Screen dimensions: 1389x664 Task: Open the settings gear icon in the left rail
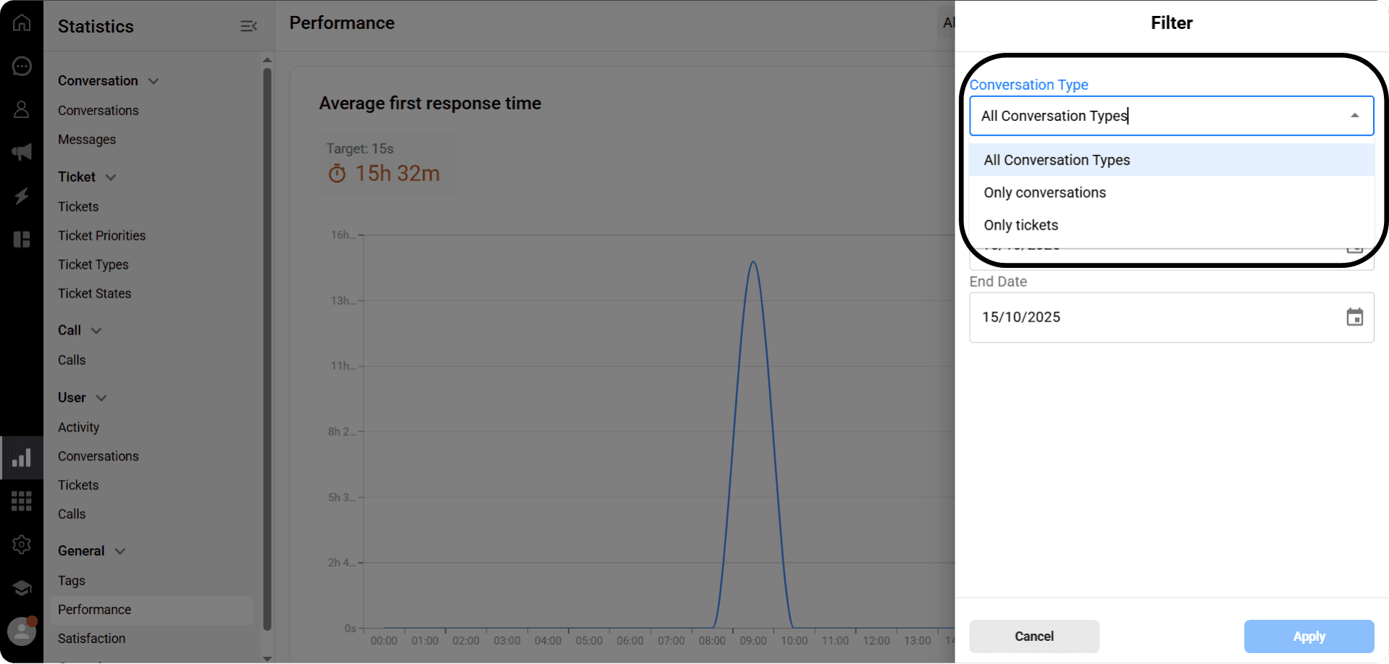[22, 544]
